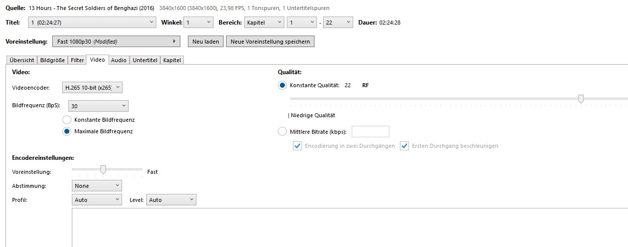Viewport: 628px width, 247px height.
Task: Open the Untertitel tab
Action: [x=145, y=60]
